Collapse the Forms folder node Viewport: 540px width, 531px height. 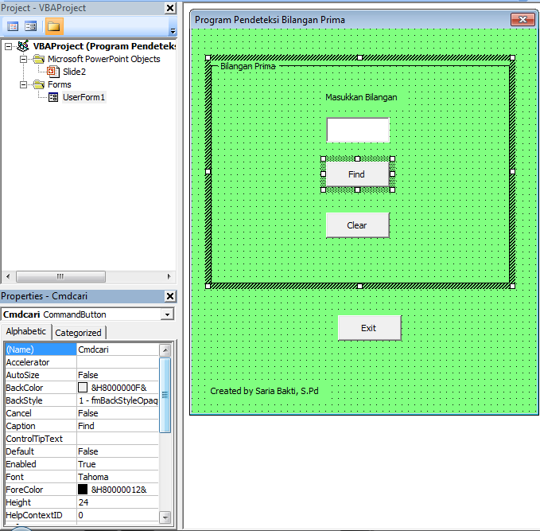[x=23, y=84]
